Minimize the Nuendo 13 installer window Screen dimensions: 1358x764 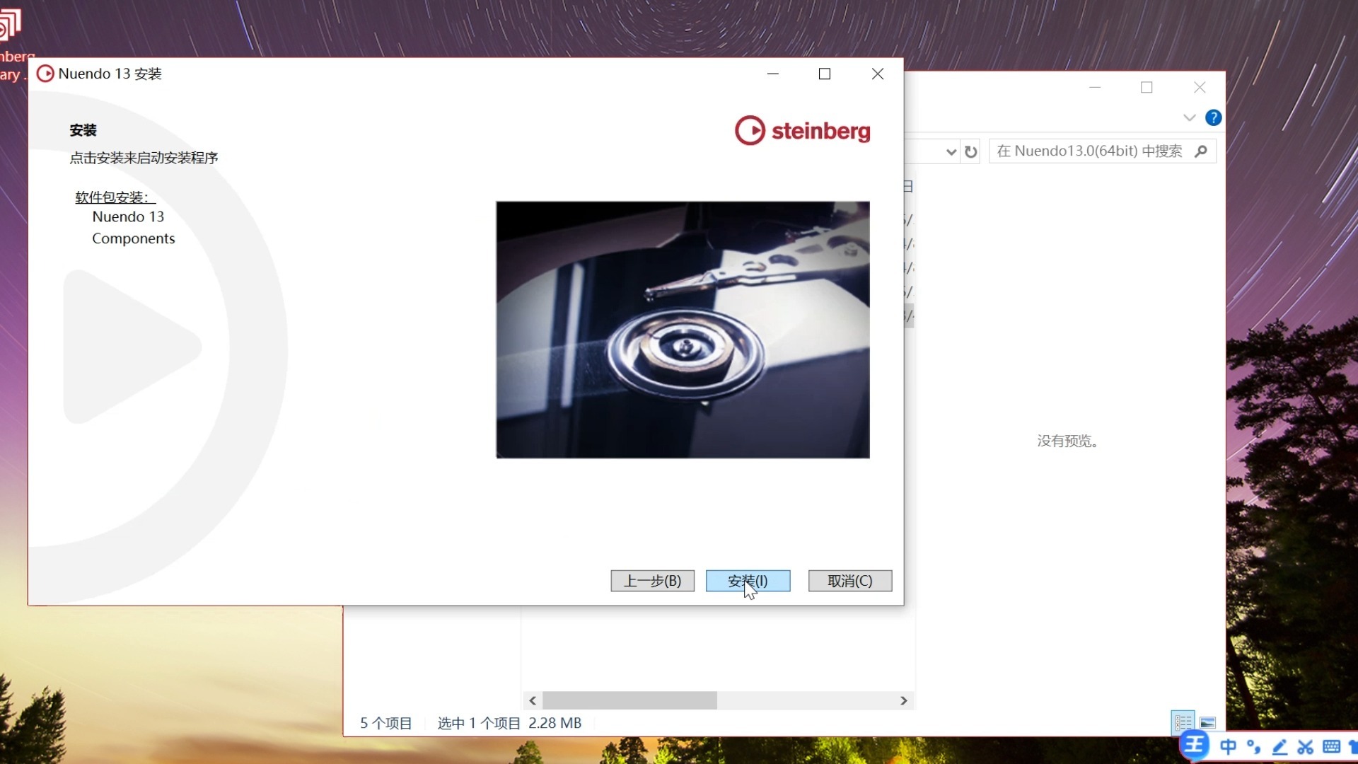pos(773,74)
